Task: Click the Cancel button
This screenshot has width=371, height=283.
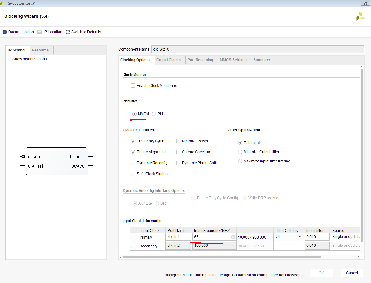Action: (x=352, y=273)
